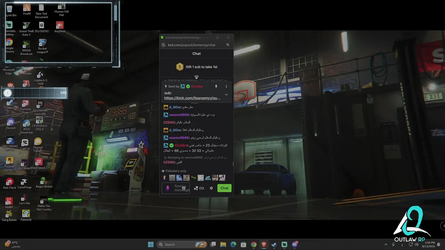Open File Explorer from the taskbar
This screenshot has width=445, height=250.
pos(223,244)
